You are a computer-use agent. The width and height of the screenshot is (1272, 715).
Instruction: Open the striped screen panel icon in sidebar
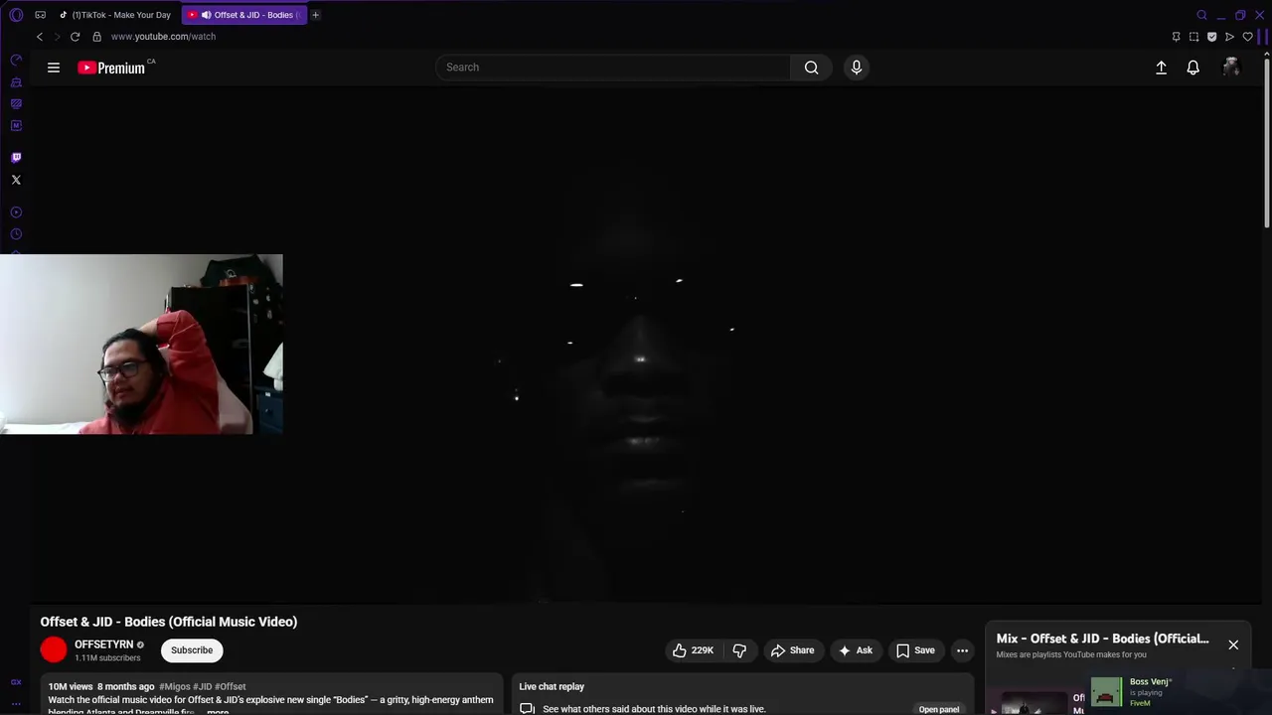coord(16,104)
